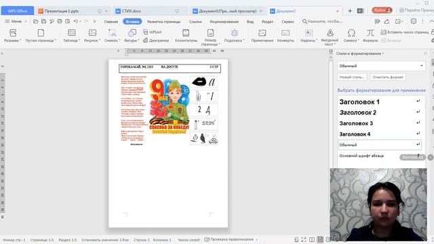
Task: Click the Войти sign-in button
Action: click(x=382, y=10)
